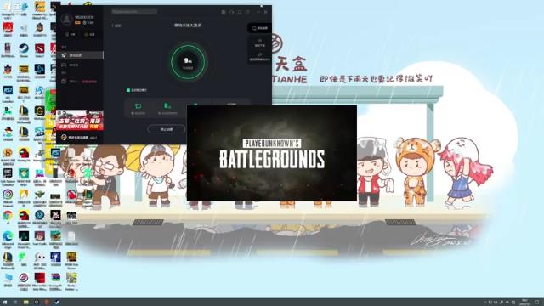Screen dimensions: 544x306
Task: Open the shop item with the red notification dot
Action: [80, 82]
